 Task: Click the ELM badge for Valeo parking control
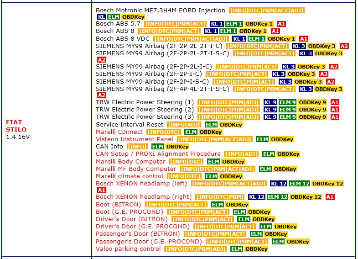click(237, 249)
